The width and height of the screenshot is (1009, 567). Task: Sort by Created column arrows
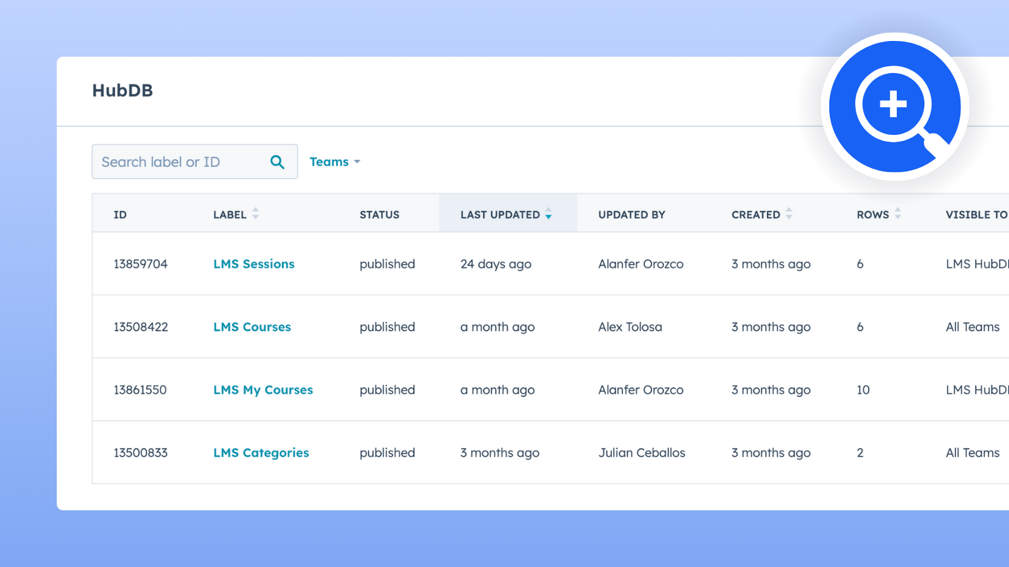point(789,214)
